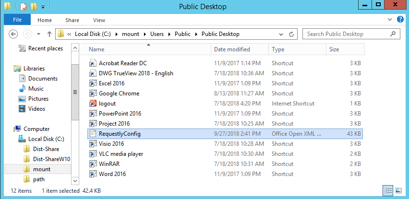The image size is (409, 199).
Task: Select the Dist-Share folder in tree
Action: coord(41,149)
